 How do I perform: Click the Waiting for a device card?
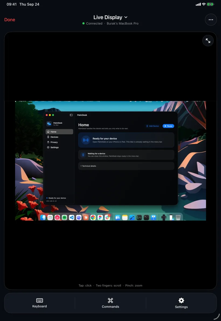click(x=126, y=155)
